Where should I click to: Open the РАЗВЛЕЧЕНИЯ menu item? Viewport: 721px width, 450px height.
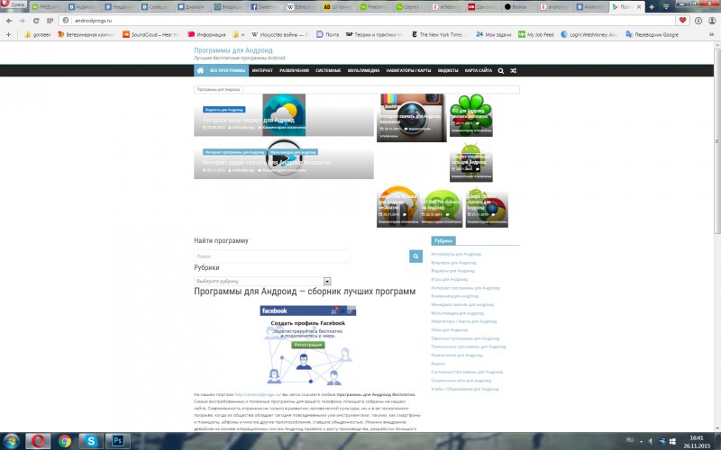pyautogui.click(x=295, y=71)
